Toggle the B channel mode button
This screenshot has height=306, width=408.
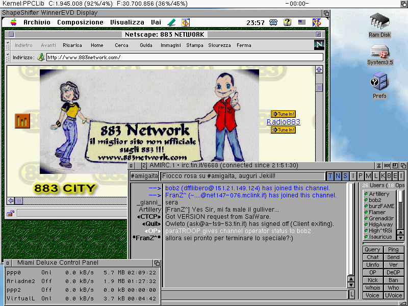point(389,176)
